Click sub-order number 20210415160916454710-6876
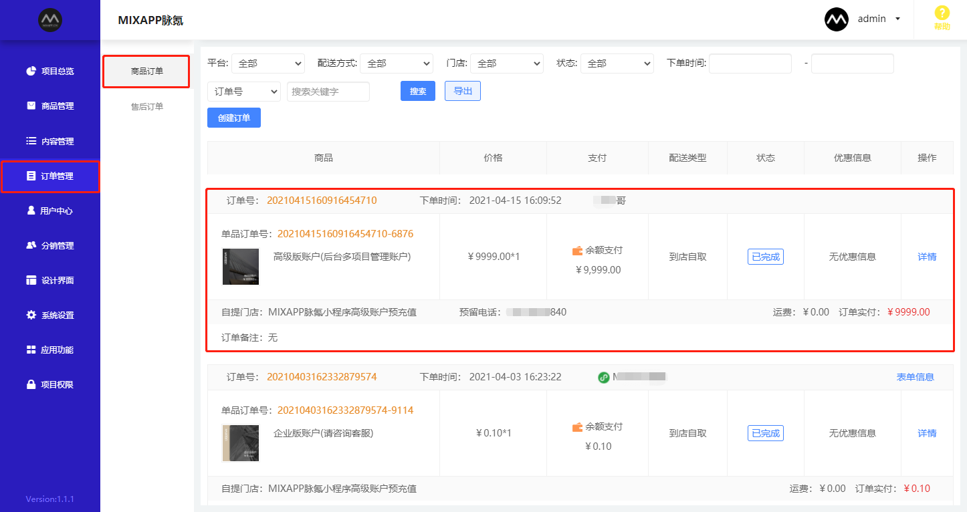This screenshot has width=967, height=512. pos(345,234)
